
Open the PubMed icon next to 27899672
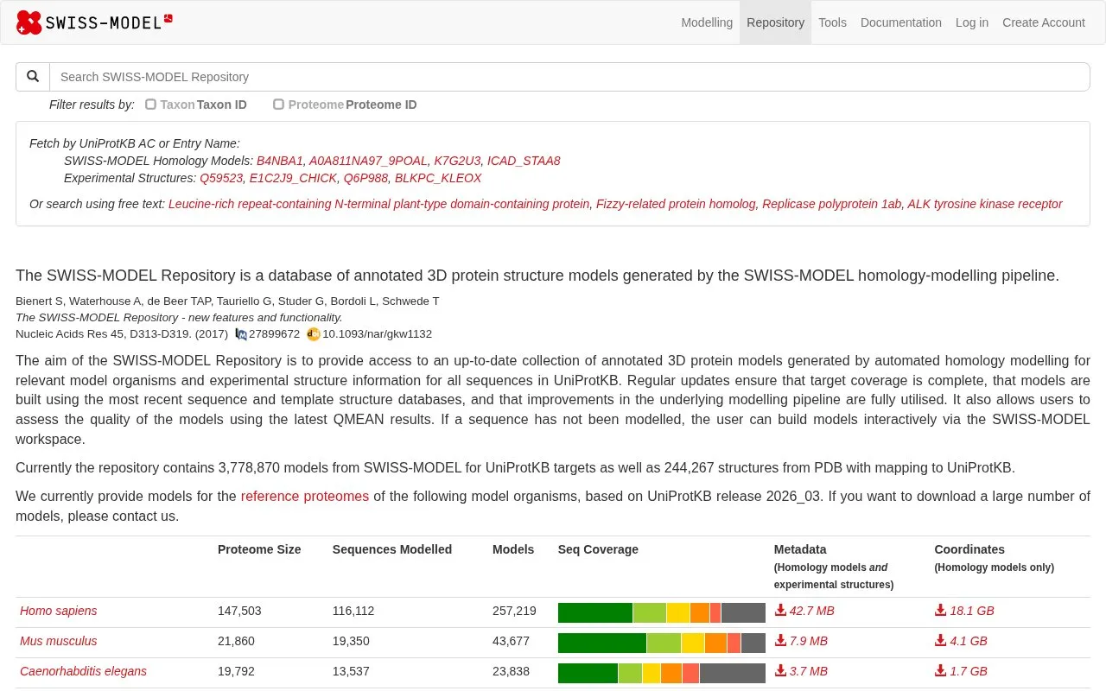[x=241, y=334]
